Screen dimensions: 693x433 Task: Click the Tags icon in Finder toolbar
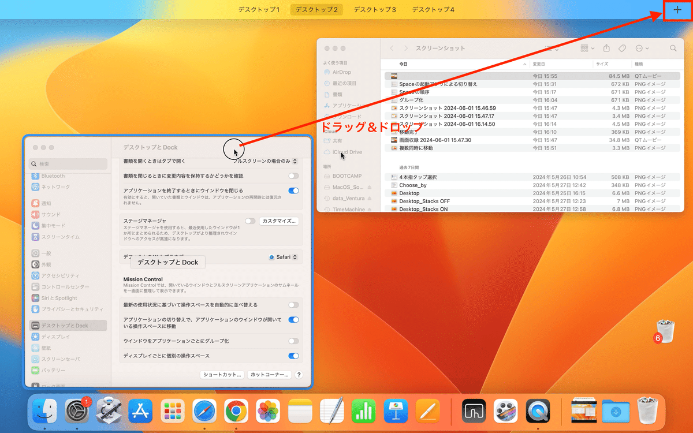pos(623,48)
